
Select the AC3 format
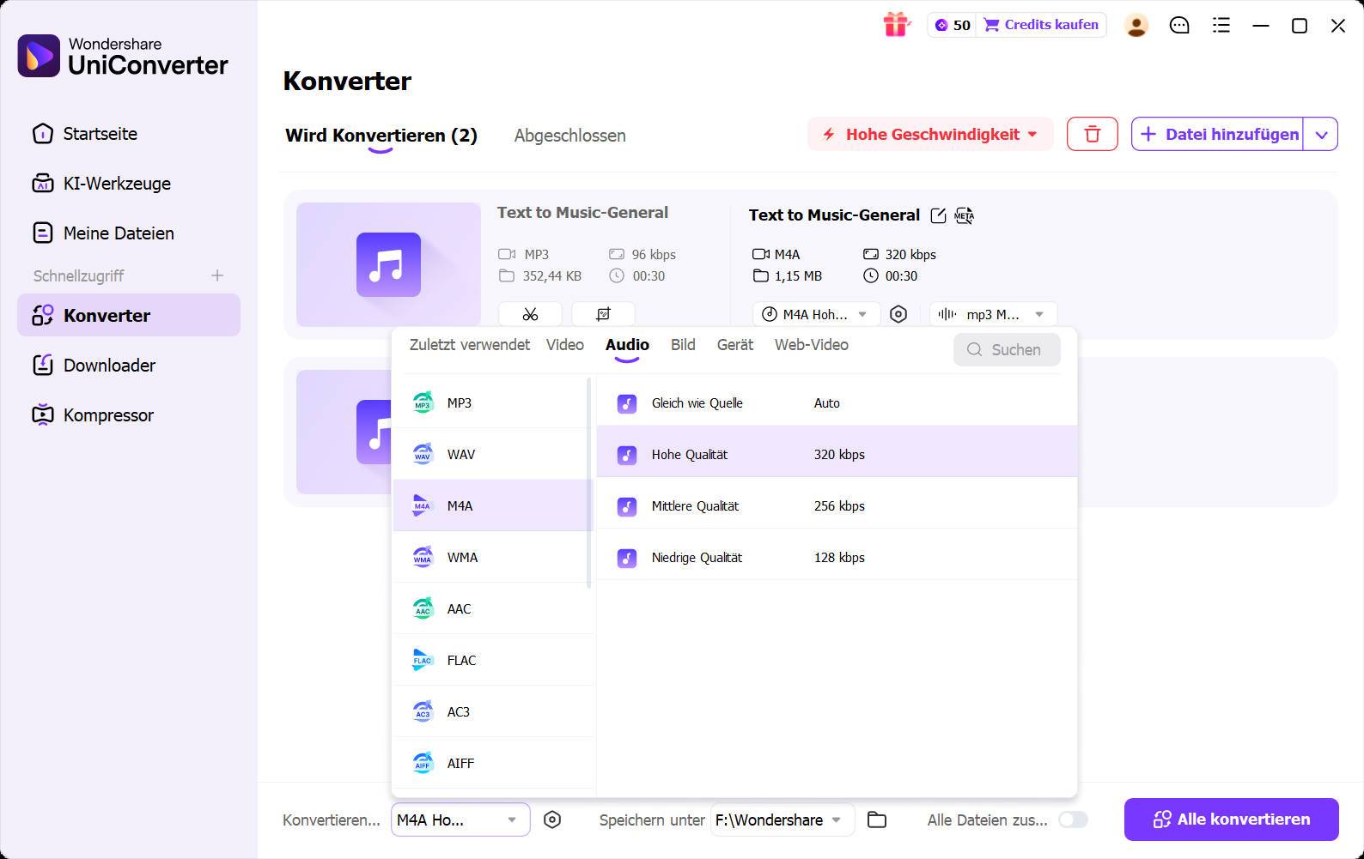pyautogui.click(x=494, y=711)
